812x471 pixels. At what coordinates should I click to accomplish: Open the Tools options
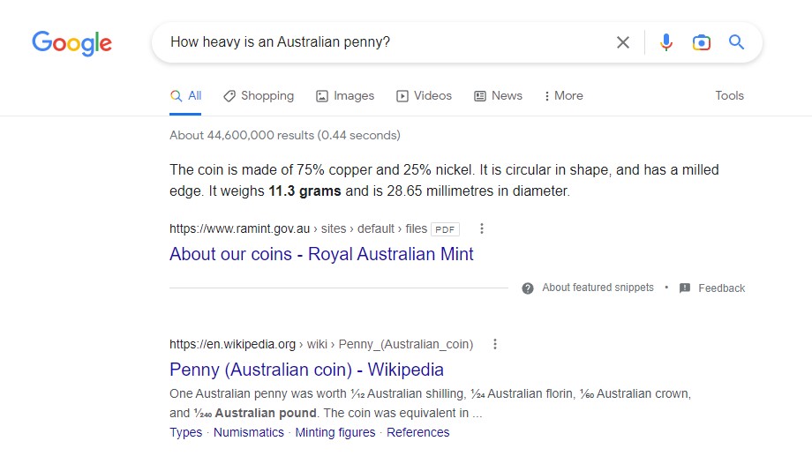729,96
